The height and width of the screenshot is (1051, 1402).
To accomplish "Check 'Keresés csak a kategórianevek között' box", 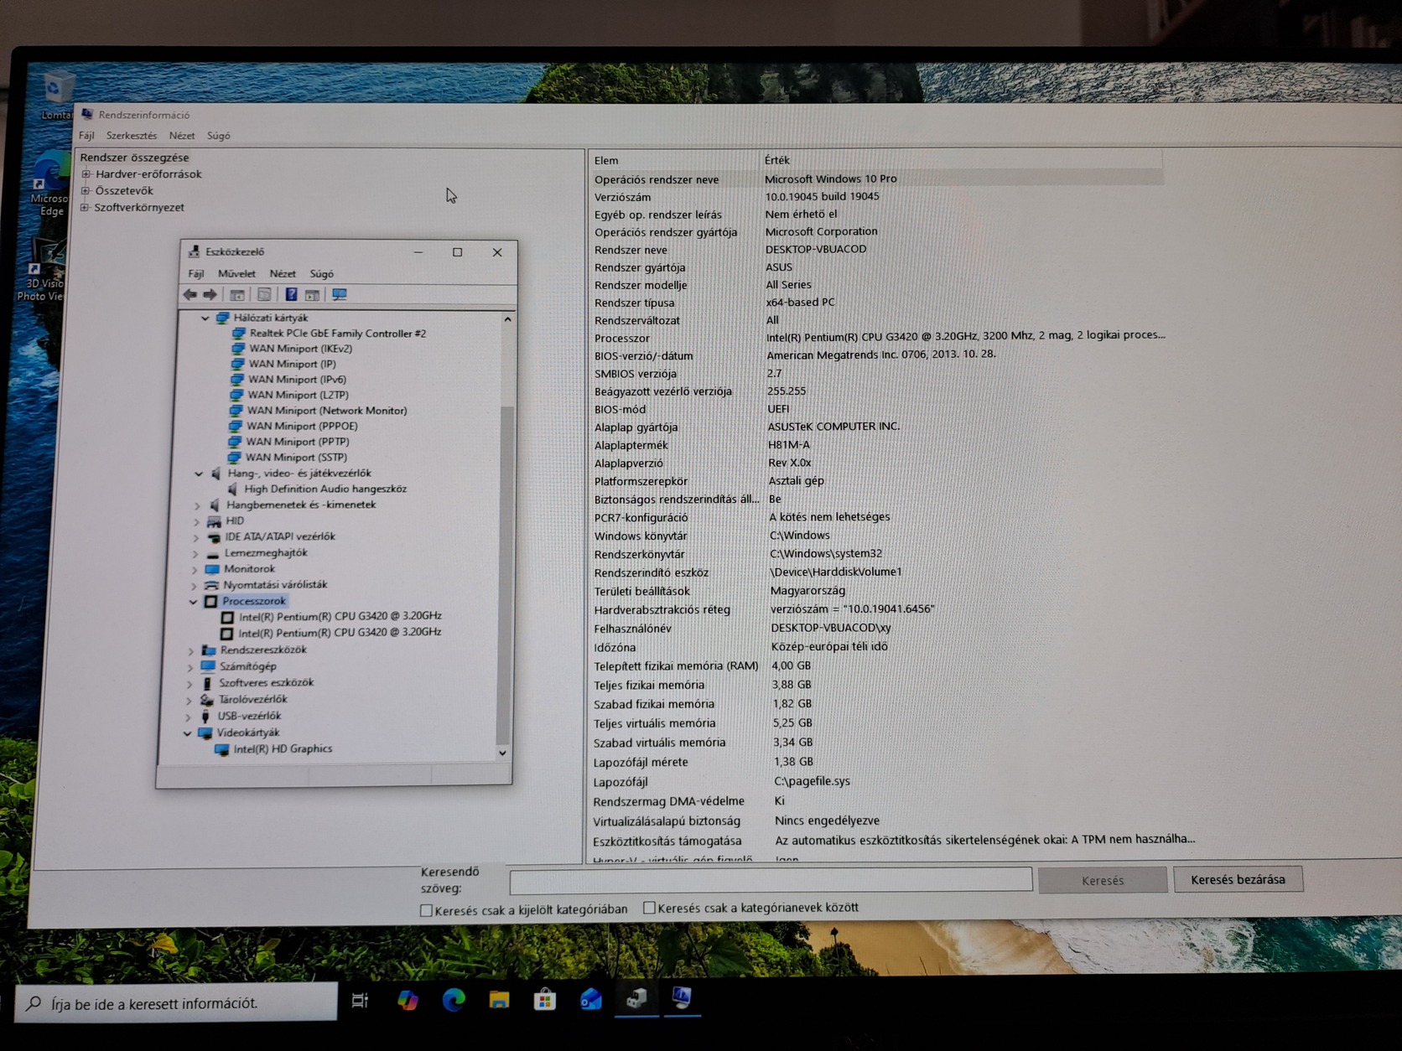I will (x=649, y=908).
